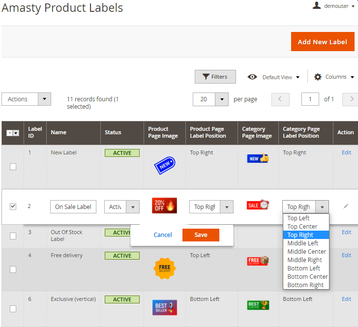Click the SALE clock category image
The width and height of the screenshot is (358, 327).
point(258,205)
